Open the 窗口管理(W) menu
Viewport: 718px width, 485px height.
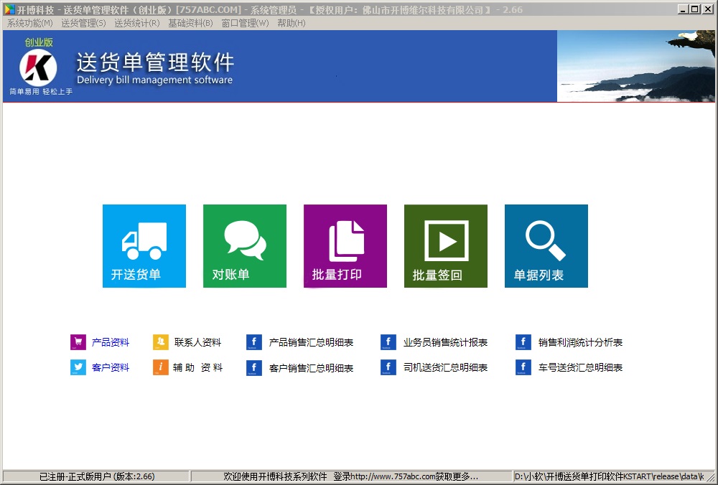coord(245,24)
